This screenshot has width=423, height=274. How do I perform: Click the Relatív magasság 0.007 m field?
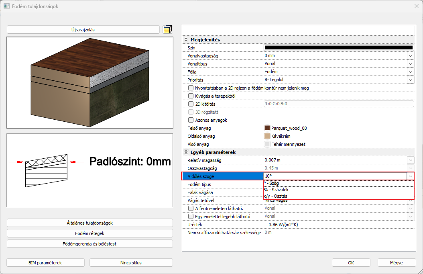pyautogui.click(x=335, y=160)
